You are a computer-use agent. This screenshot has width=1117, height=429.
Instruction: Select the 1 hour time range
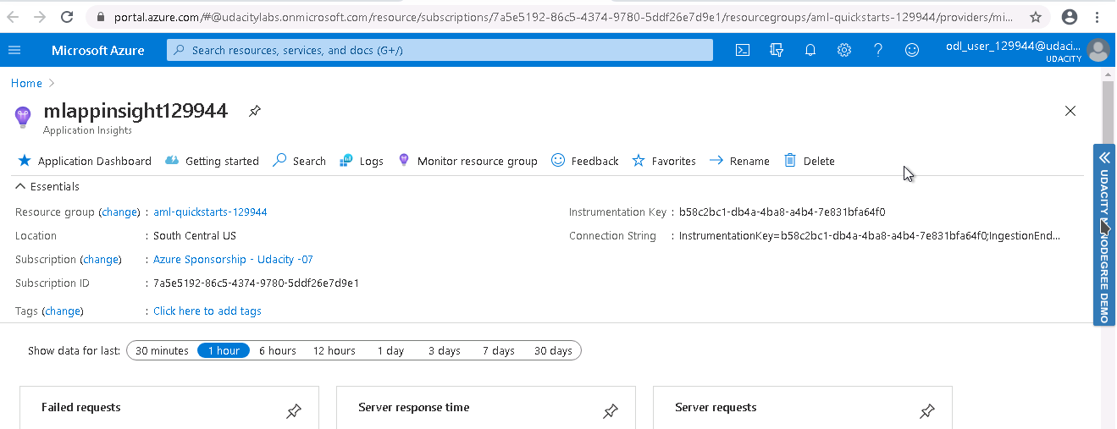point(224,350)
